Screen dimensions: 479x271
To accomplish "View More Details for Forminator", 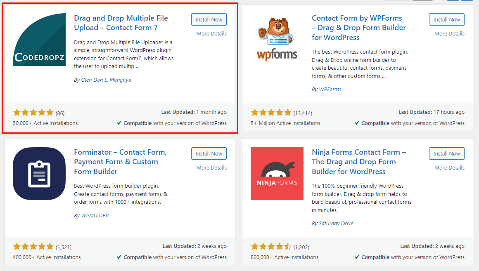I will click(212, 167).
